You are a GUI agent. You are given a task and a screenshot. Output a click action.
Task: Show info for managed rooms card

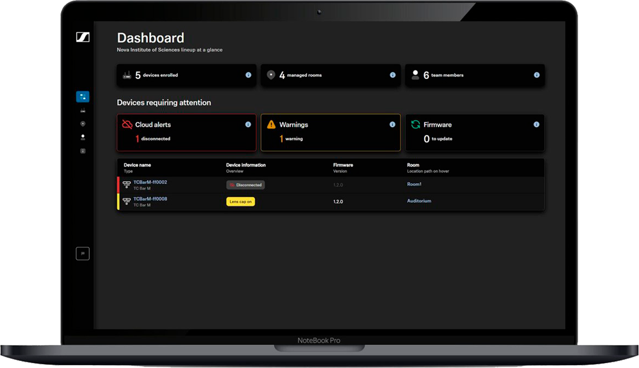coord(393,75)
